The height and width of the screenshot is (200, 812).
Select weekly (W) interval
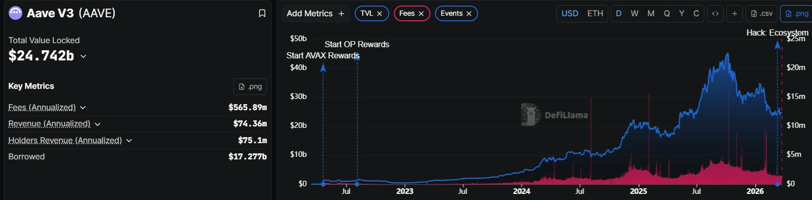point(635,14)
